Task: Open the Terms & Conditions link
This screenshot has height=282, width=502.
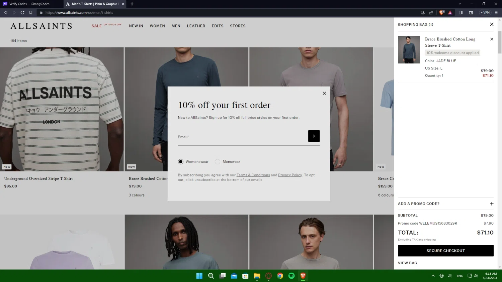Action: pos(253,175)
